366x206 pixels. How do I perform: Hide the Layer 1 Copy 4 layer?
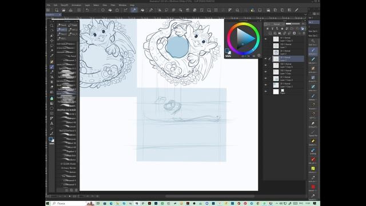265,78
